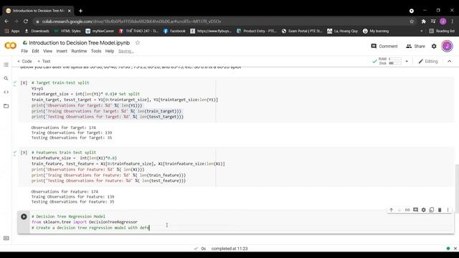The width and height of the screenshot is (459, 258).
Task: Expand the runtime connection options arrow
Action: pos(407,61)
